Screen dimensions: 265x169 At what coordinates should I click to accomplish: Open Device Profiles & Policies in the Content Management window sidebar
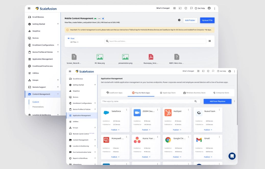coord(43,52)
